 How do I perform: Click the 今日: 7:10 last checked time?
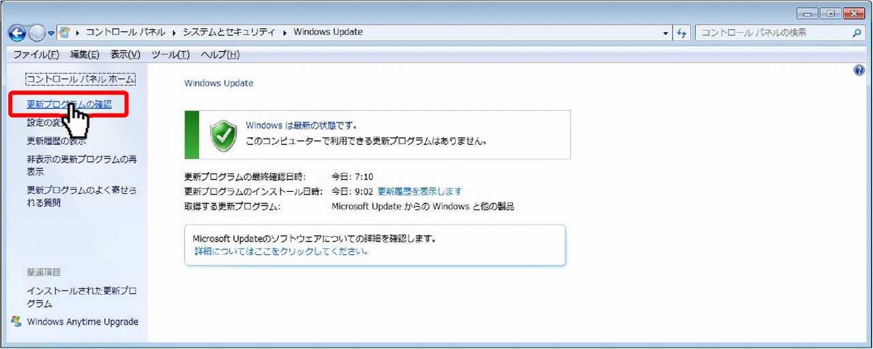tap(352, 177)
